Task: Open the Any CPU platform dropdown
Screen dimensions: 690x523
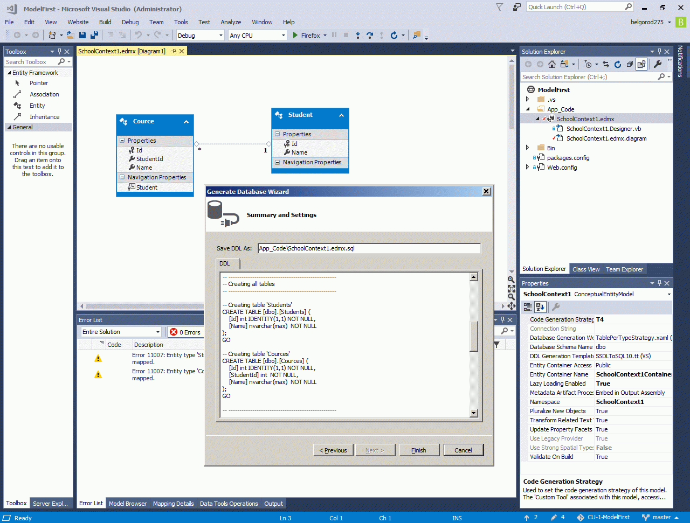Action: tap(257, 35)
